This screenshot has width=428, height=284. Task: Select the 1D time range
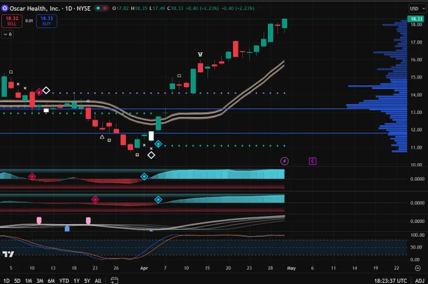[x=6, y=280]
